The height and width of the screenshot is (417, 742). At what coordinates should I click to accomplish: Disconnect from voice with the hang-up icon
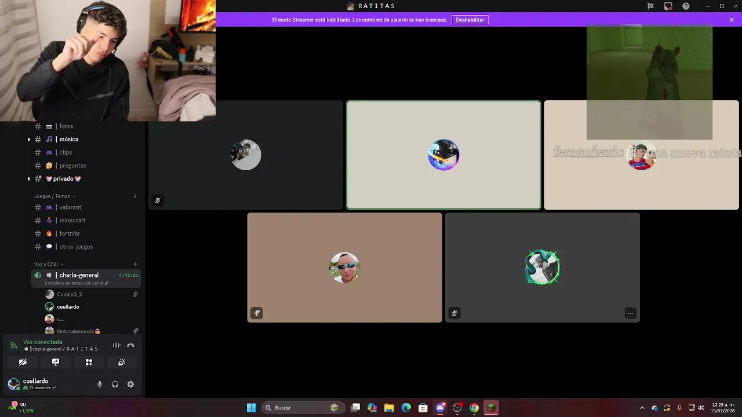click(130, 345)
